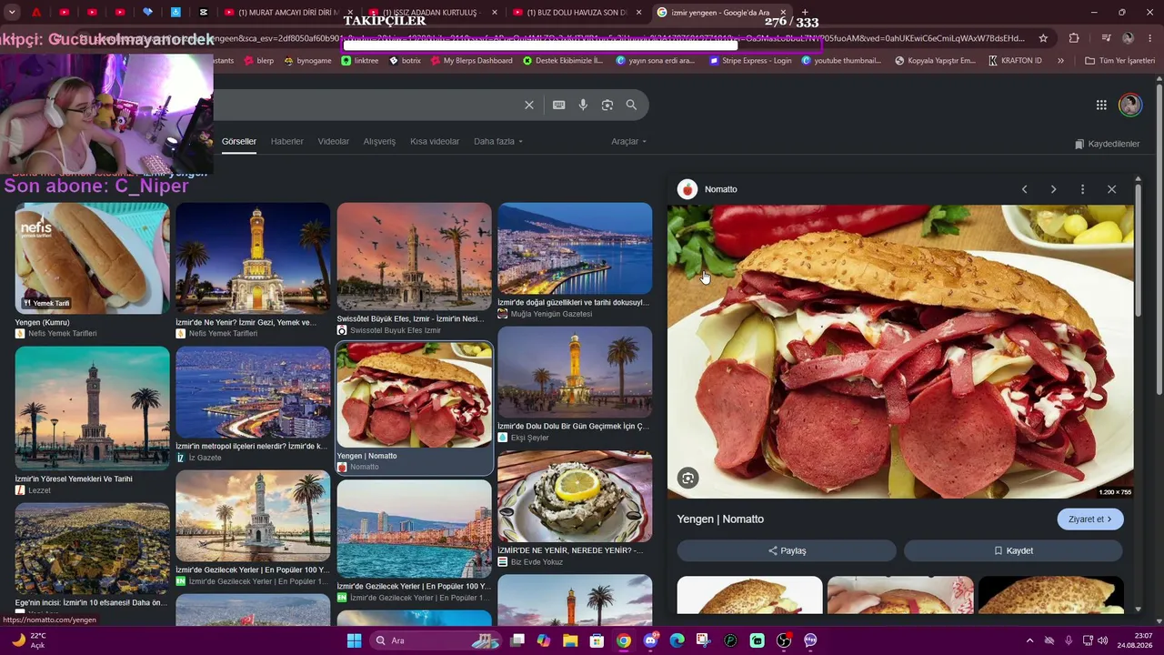
Task: Open OBS Studio from the taskbar
Action: (x=784, y=640)
